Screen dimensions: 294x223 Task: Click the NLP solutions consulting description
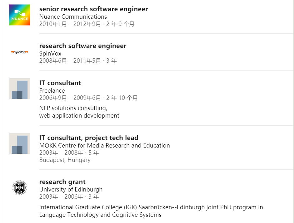point(73,108)
